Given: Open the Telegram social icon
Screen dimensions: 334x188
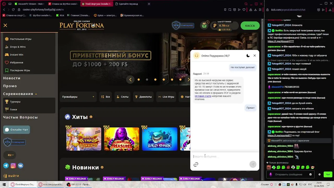Looking at the screenshot, I should click(x=6, y=166).
